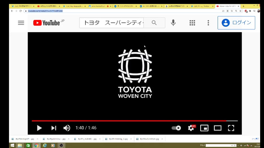Go back in browser history
Image resolution: width=264 pixels, height=148 pixels.
(x=12, y=11)
